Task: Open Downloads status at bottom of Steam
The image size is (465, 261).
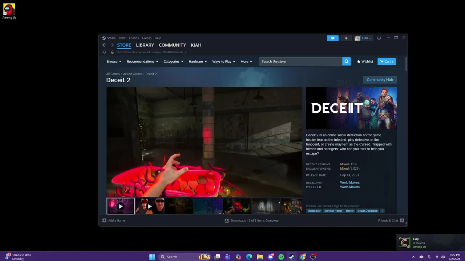Action: point(251,220)
